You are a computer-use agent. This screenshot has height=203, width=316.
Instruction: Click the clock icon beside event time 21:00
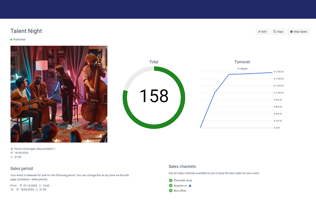click(12, 157)
